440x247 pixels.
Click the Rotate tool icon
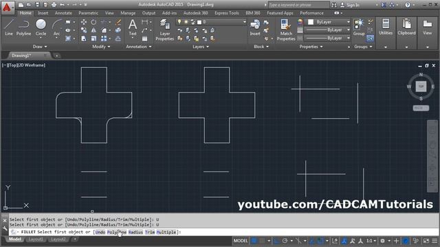93,22
